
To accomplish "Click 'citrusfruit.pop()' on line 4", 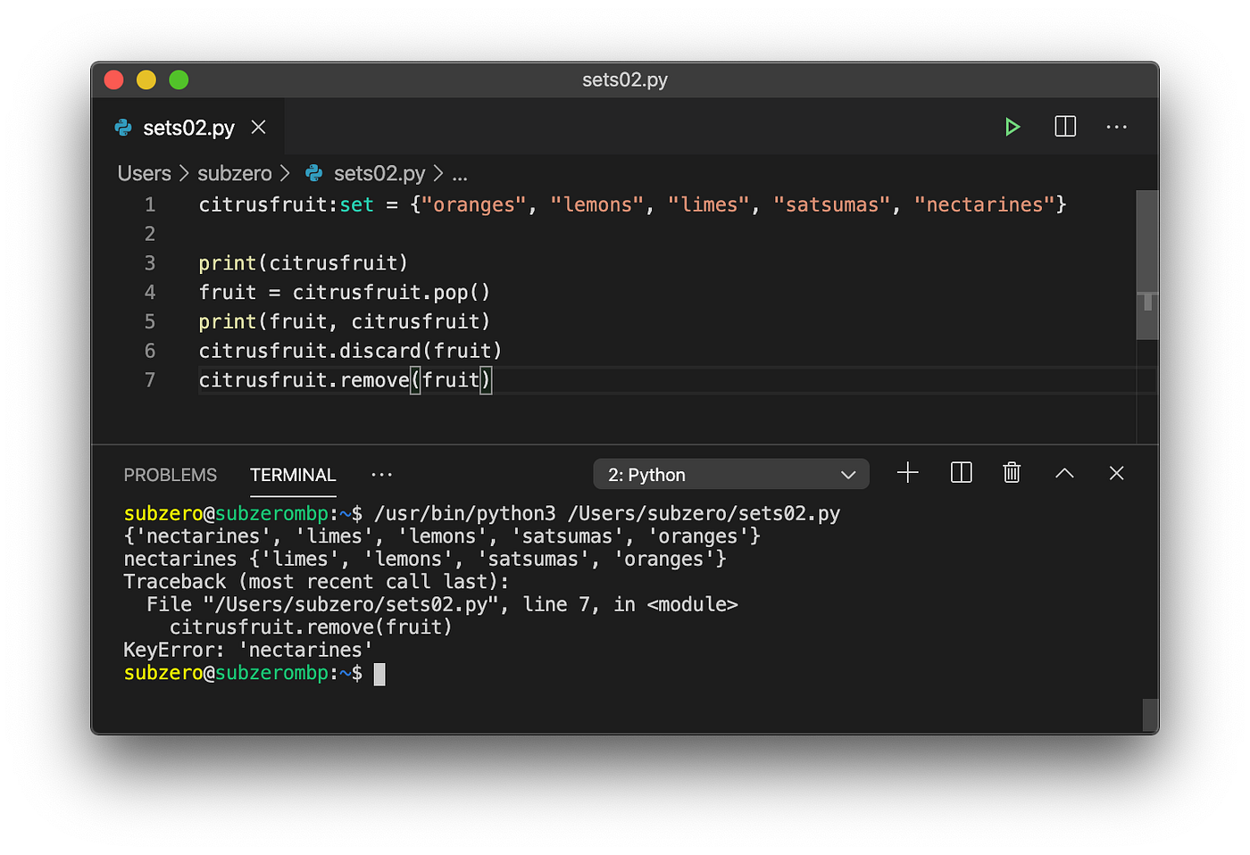I will tap(391, 293).
